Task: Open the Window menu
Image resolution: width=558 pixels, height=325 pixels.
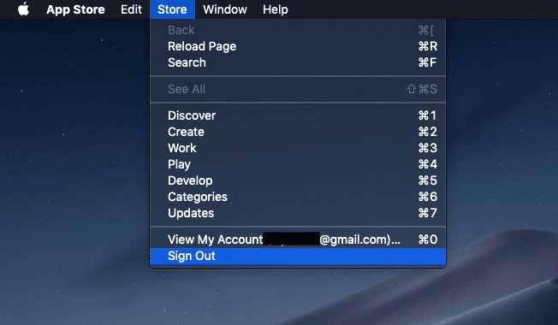Action: pyautogui.click(x=225, y=9)
